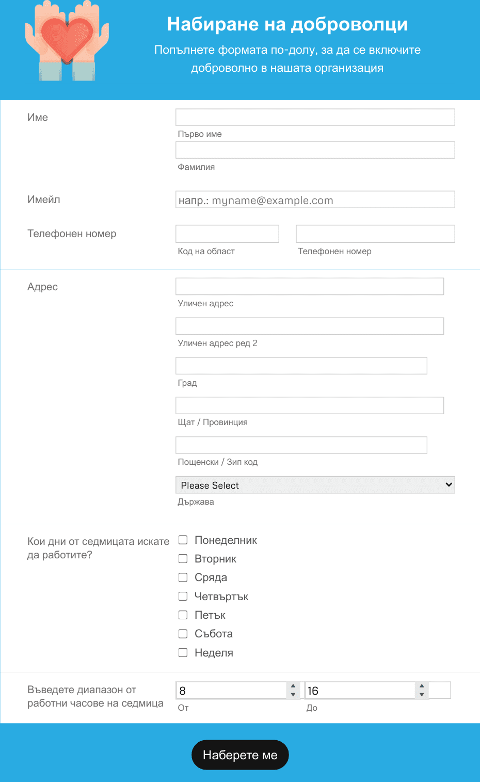480x782 pixels.
Task: Open the Държава 'Please Select' dropdown
Action: 315,485
